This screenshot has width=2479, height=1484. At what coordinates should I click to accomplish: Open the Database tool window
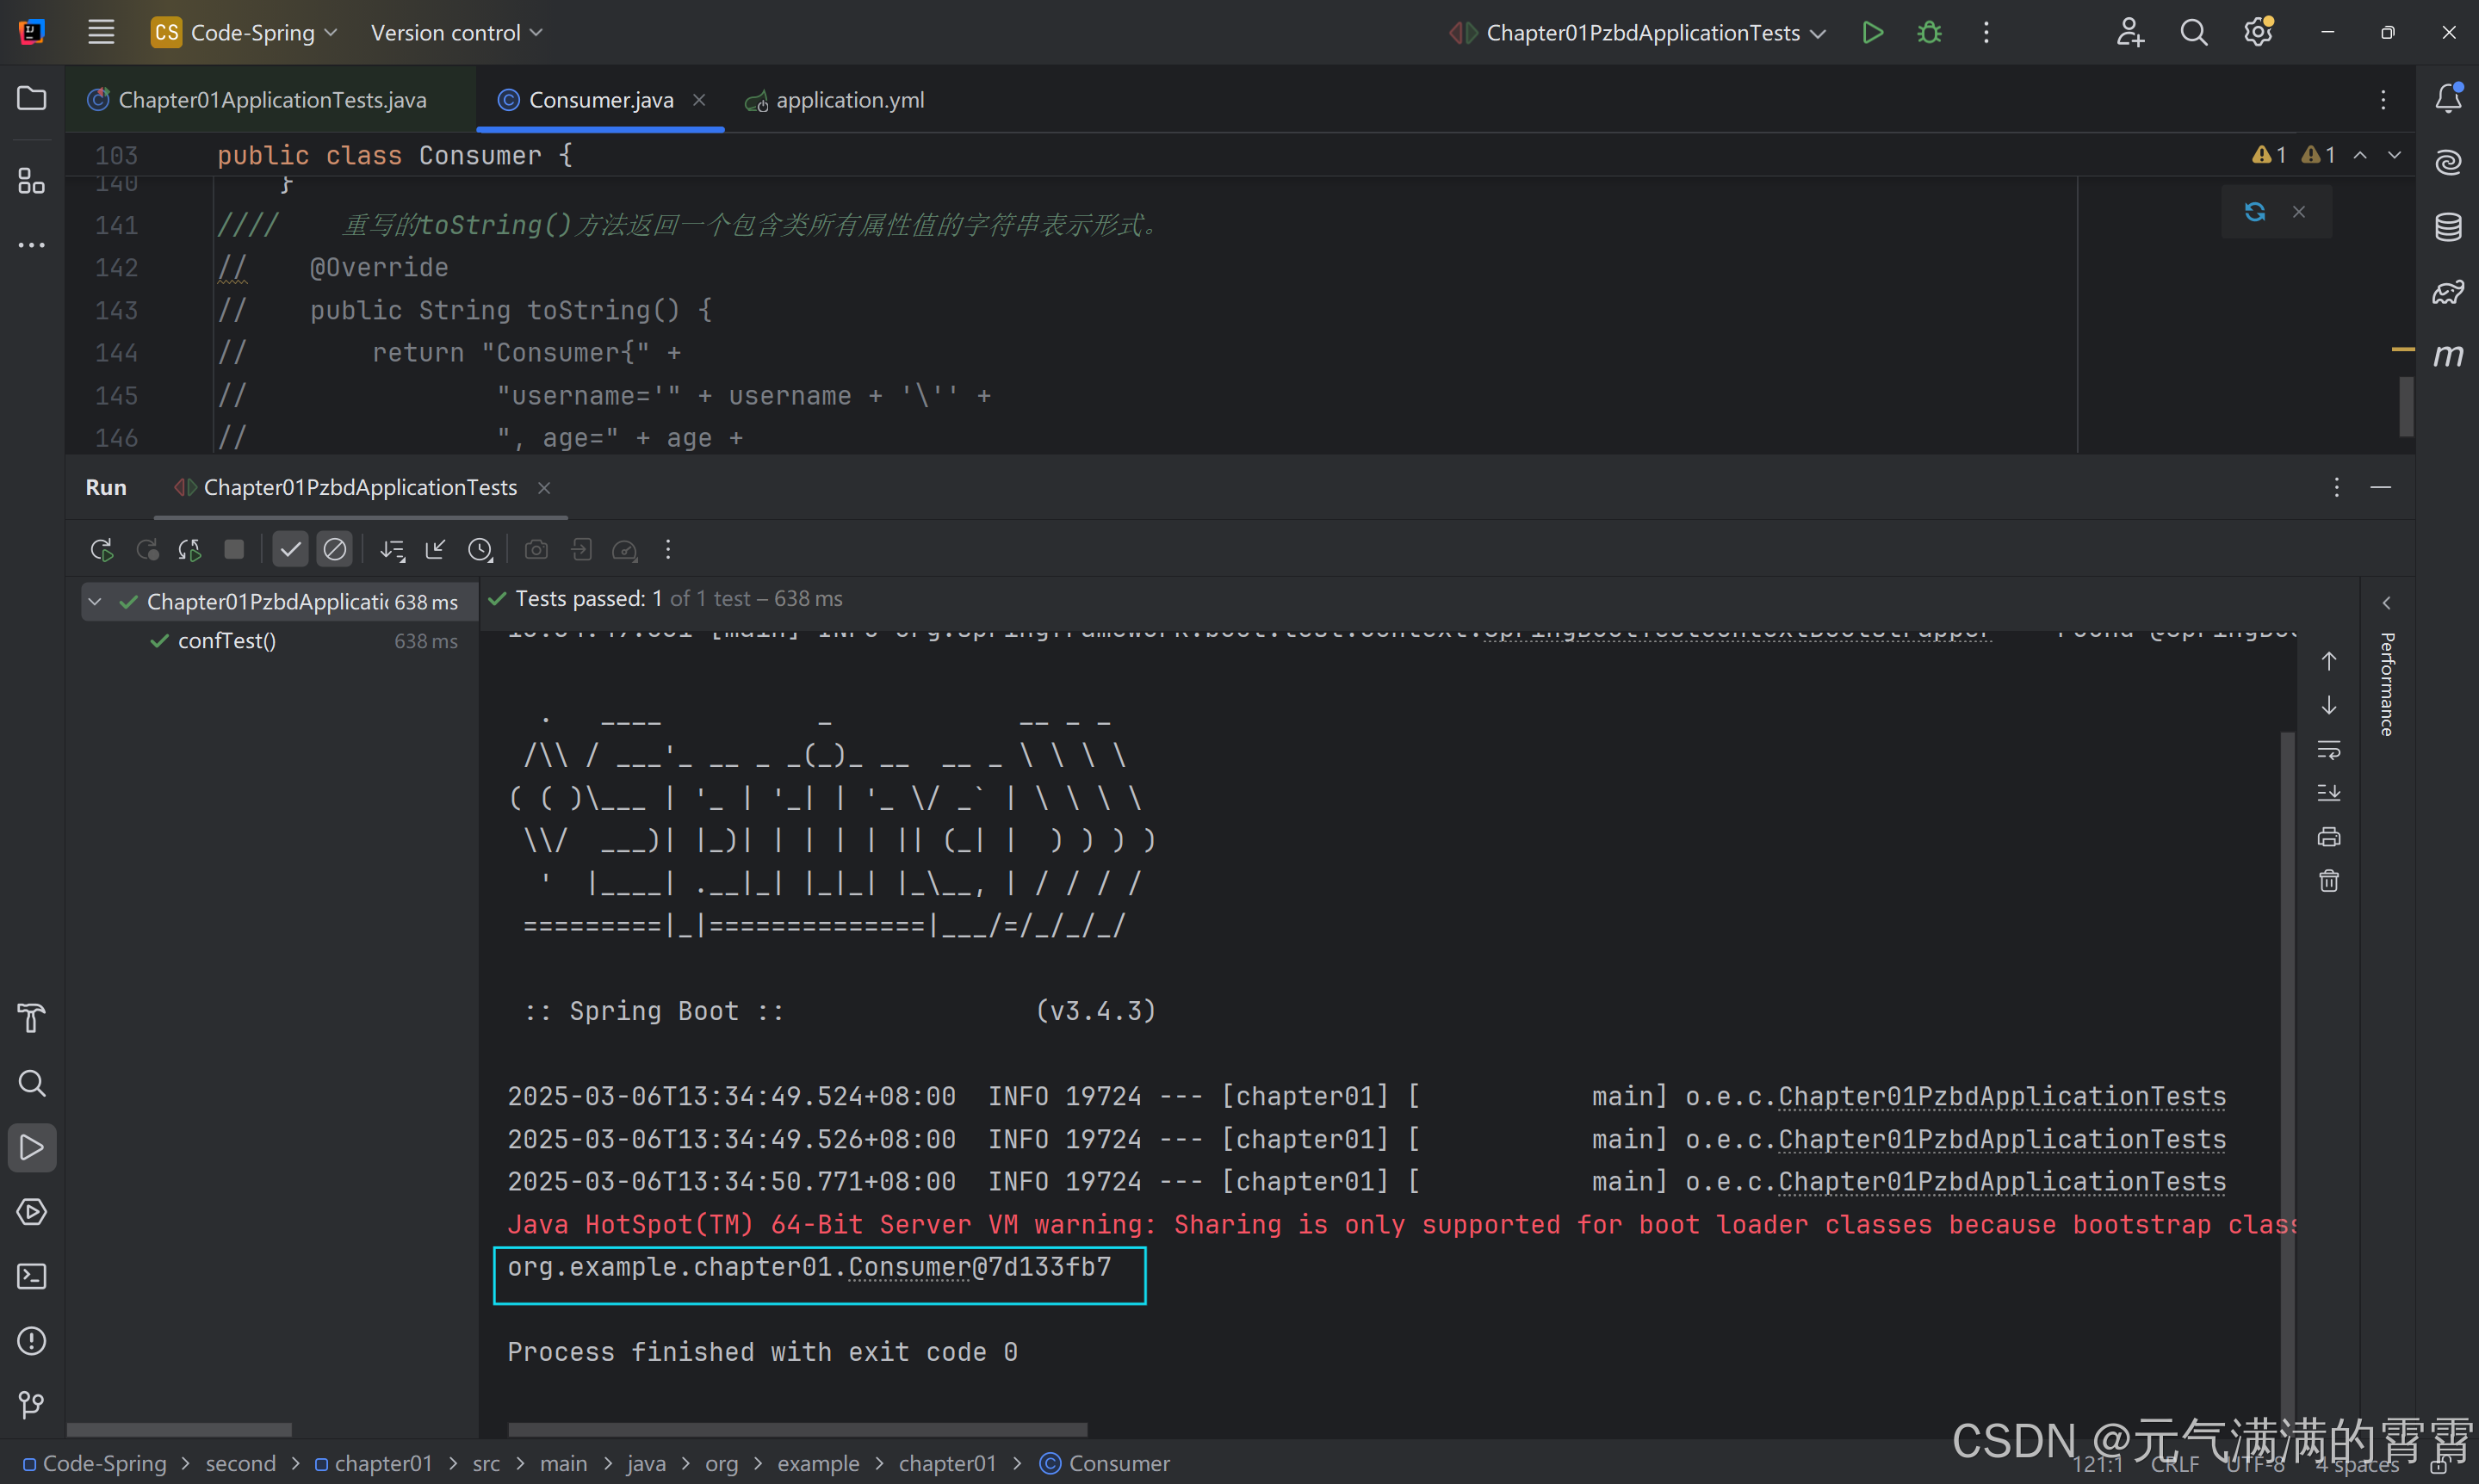tap(2447, 227)
